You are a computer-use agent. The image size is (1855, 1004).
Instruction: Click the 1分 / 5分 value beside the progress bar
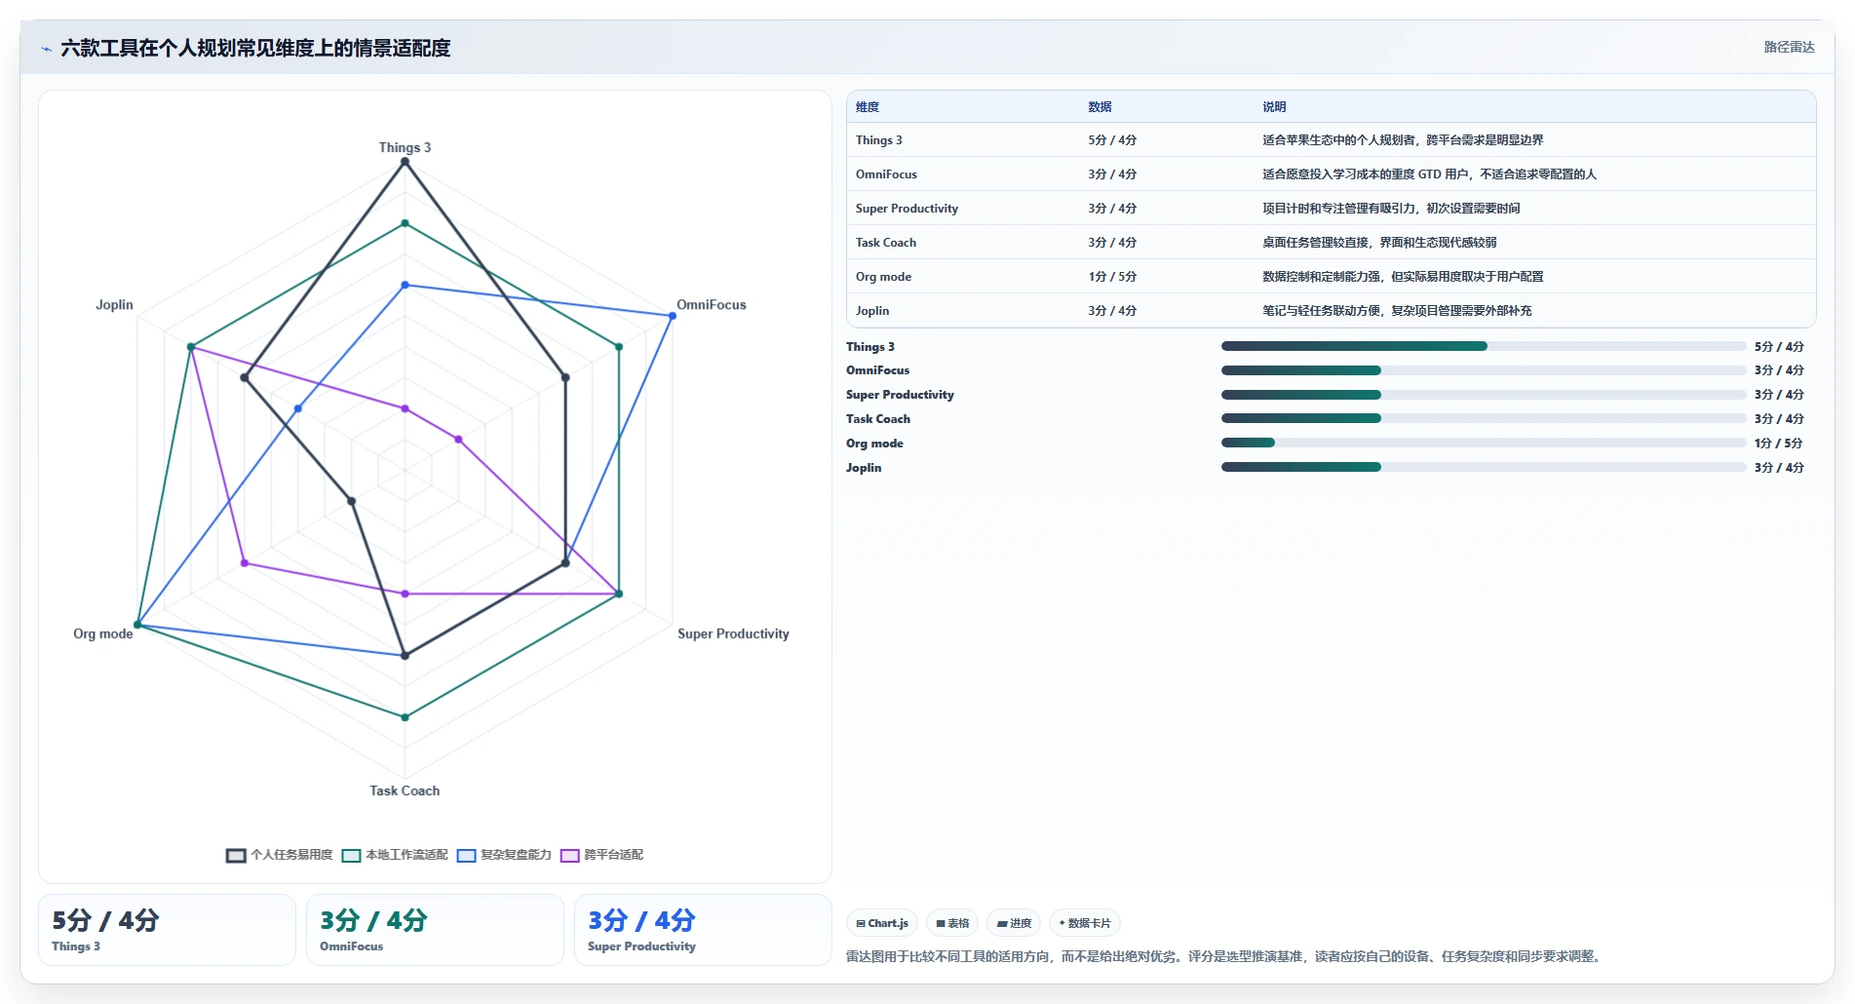pyautogui.click(x=1779, y=444)
